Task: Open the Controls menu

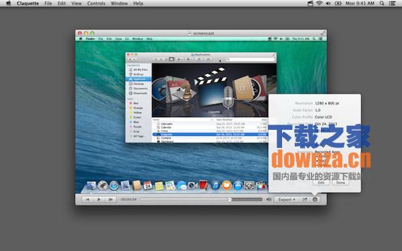Action: click(x=96, y=3)
